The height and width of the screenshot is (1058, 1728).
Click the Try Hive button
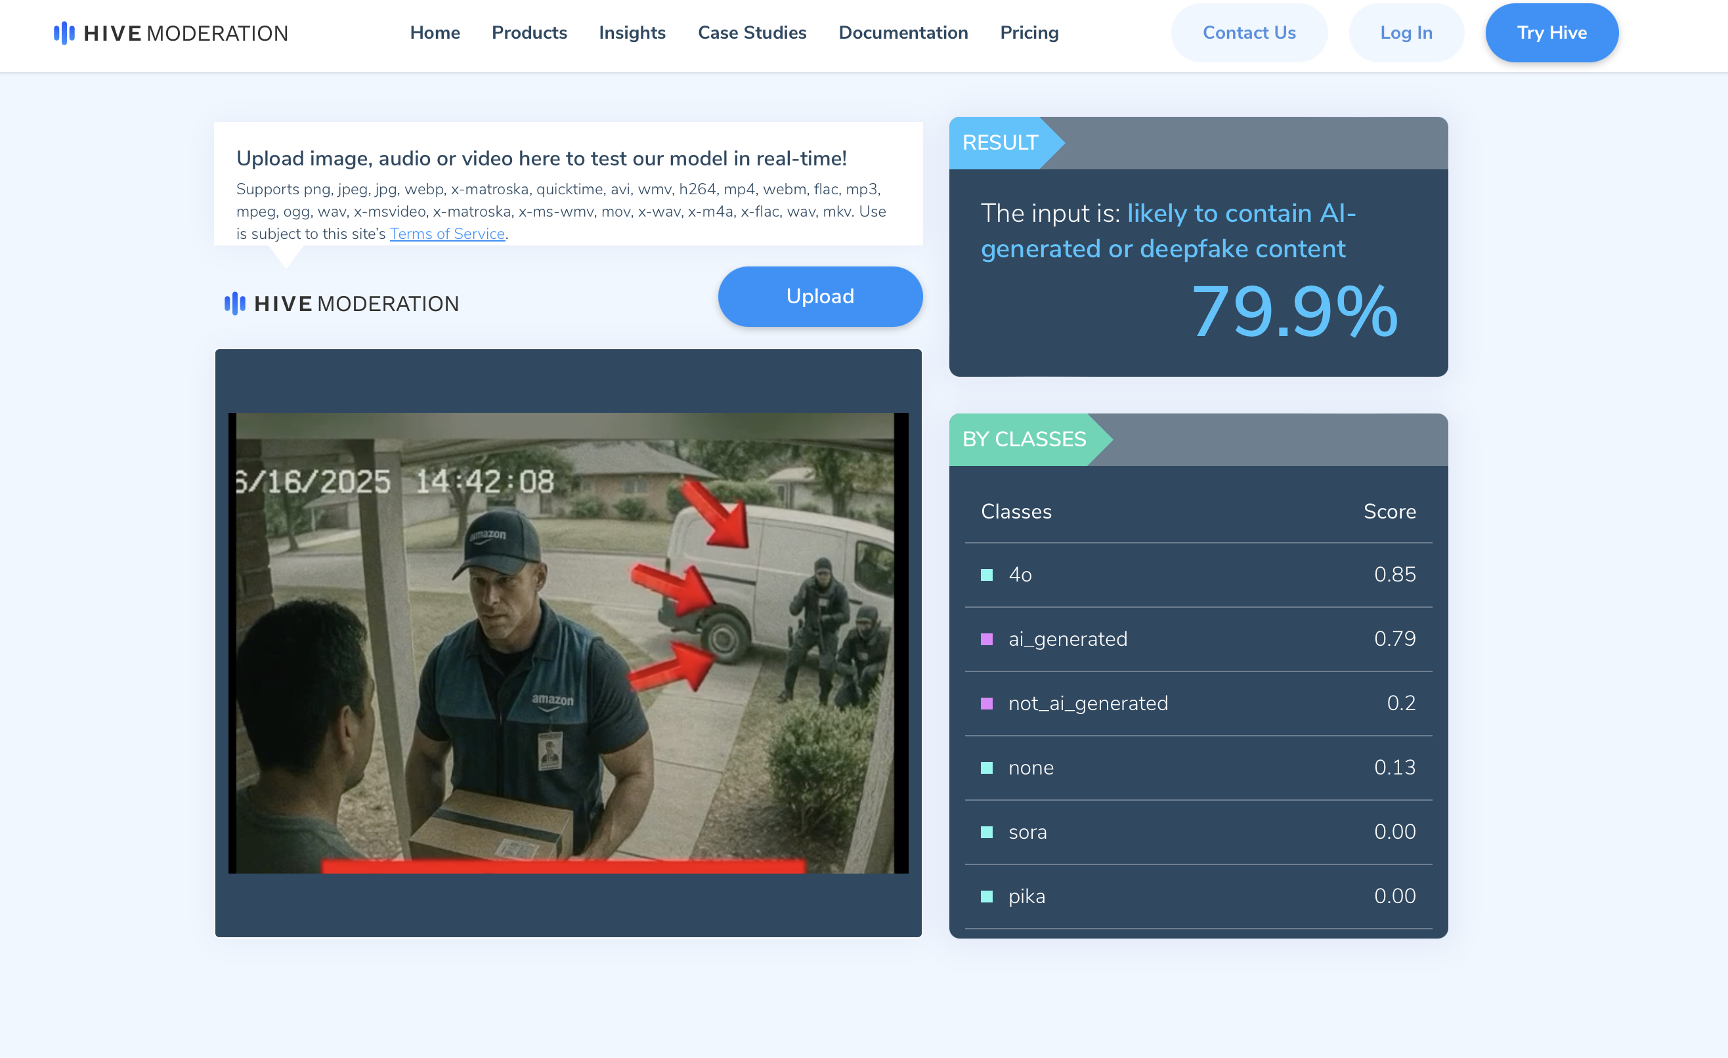tap(1551, 33)
